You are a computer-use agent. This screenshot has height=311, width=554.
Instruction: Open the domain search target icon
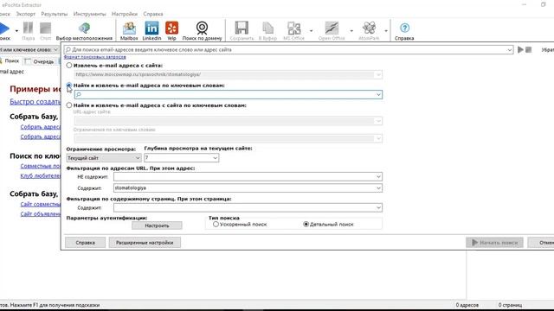coord(202,29)
